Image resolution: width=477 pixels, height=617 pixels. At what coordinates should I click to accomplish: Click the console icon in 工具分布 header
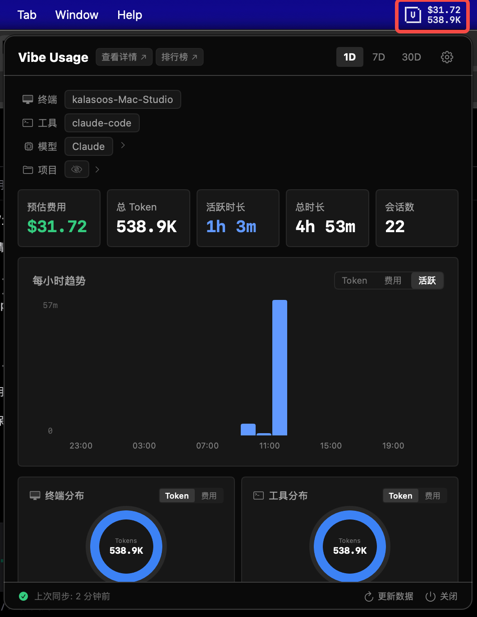(x=258, y=495)
